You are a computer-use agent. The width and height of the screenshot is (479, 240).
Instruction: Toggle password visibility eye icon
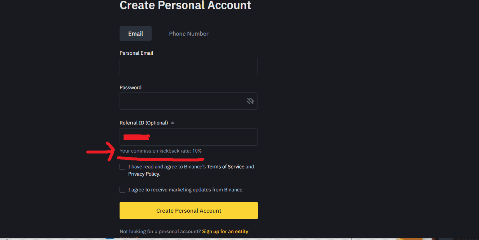(250, 101)
